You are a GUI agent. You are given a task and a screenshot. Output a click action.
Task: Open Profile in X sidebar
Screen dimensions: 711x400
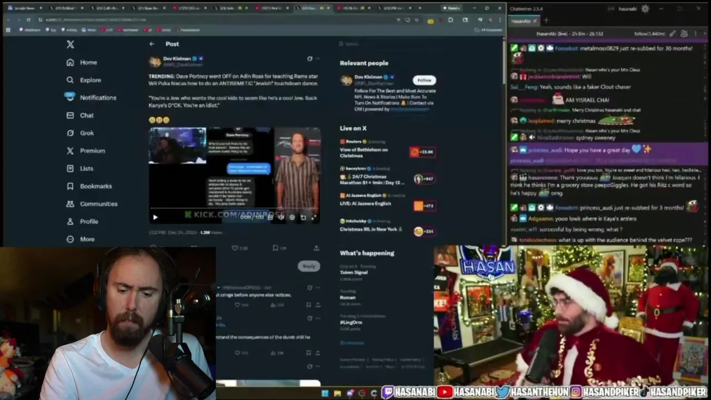(x=82, y=221)
